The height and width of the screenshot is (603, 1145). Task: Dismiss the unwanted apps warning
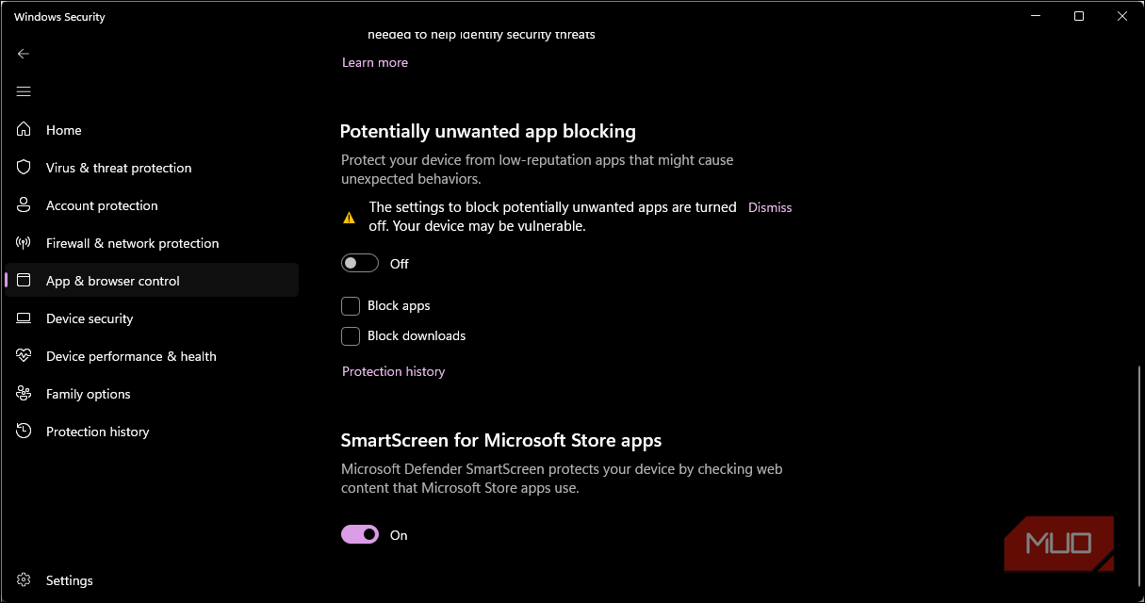click(770, 207)
